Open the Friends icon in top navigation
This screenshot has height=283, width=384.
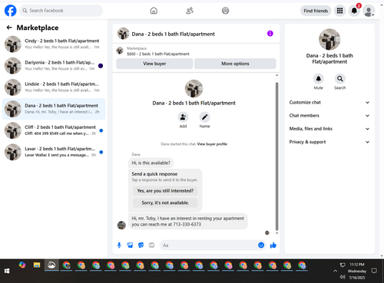pyautogui.click(x=190, y=11)
